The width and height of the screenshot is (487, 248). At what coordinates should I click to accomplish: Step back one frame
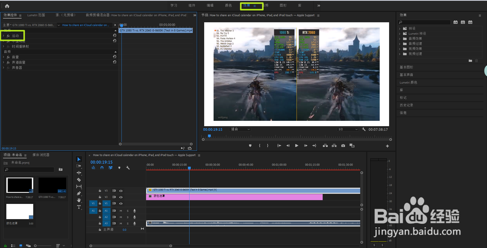point(288,146)
